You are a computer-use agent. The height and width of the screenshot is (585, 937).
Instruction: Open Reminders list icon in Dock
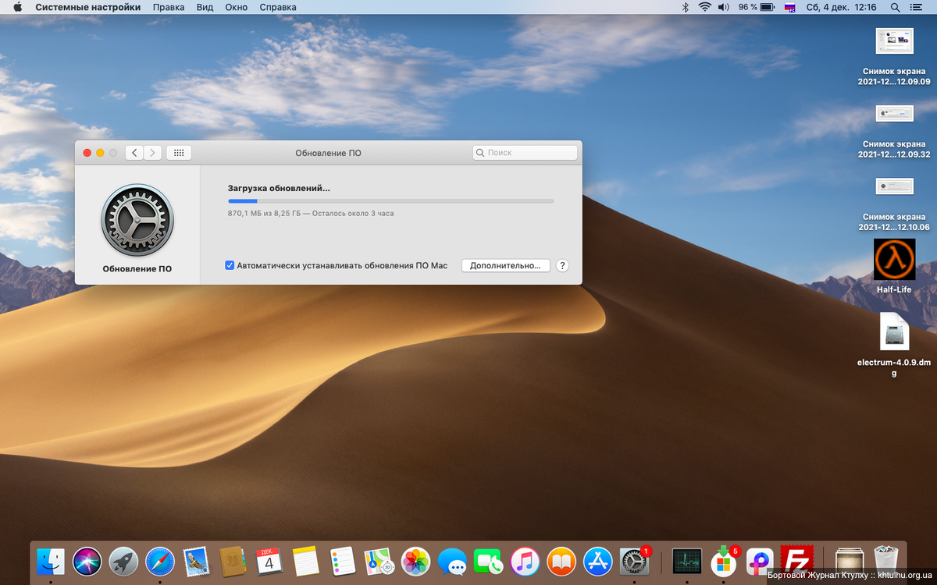coord(342,561)
